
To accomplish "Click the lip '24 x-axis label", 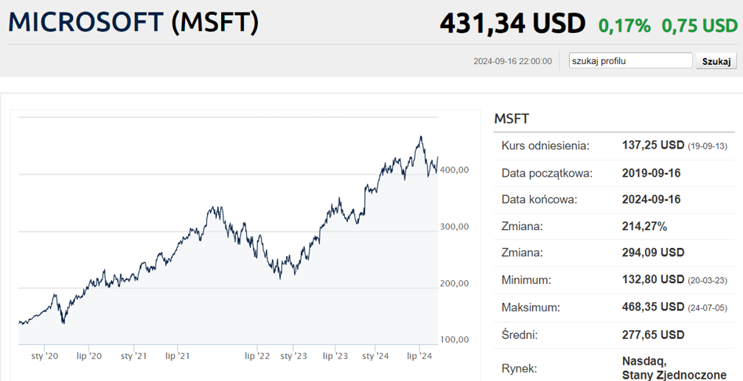I will pos(420,356).
